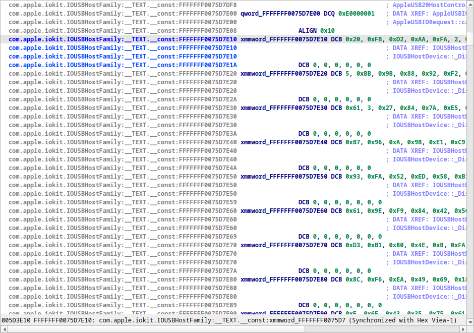The height and width of the screenshot is (333, 474).
Task: Click the DATA XREF: AppleUSBIO comment
Action: pyautogui.click(x=426, y=14)
